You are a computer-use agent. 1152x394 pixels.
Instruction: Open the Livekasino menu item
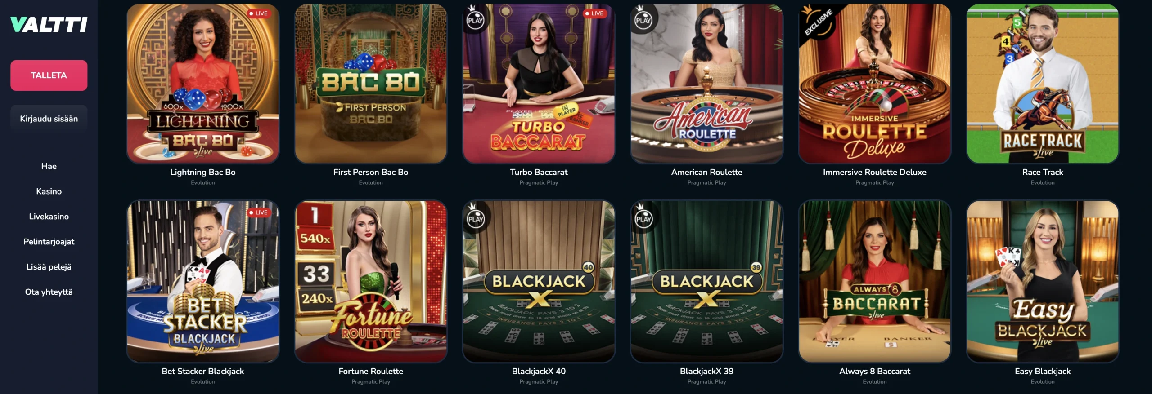click(49, 217)
